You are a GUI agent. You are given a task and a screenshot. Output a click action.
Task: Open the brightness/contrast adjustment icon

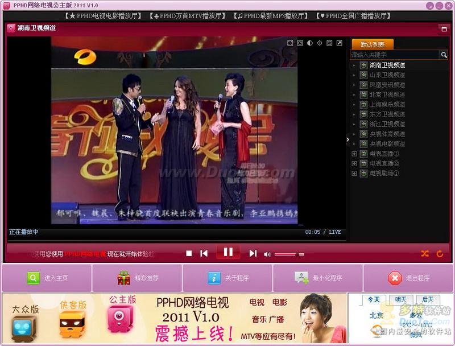tap(310, 43)
